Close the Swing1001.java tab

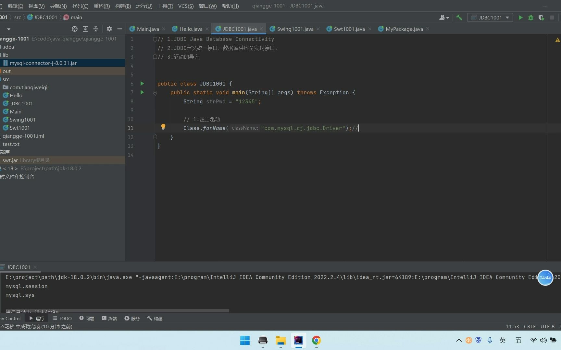pos(318,29)
